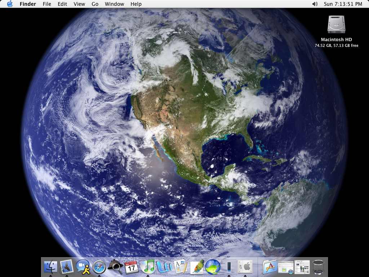Open iChat from the Dock
369x277 pixels.
(x=83, y=267)
